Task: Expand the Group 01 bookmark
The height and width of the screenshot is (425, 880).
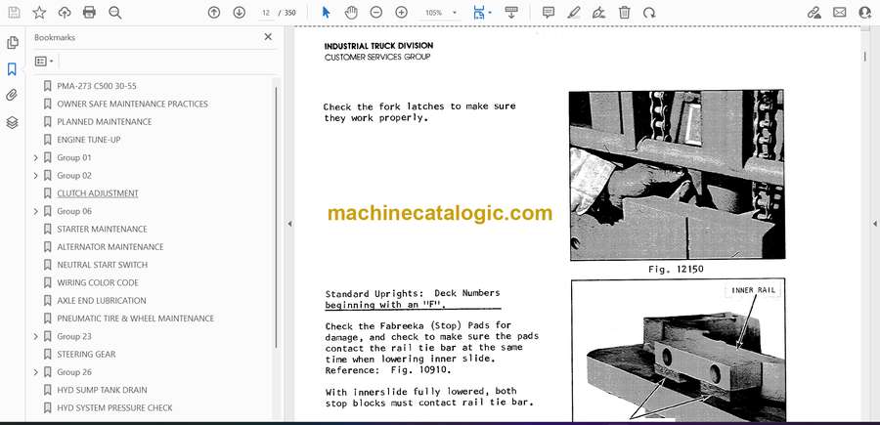Action: point(36,157)
